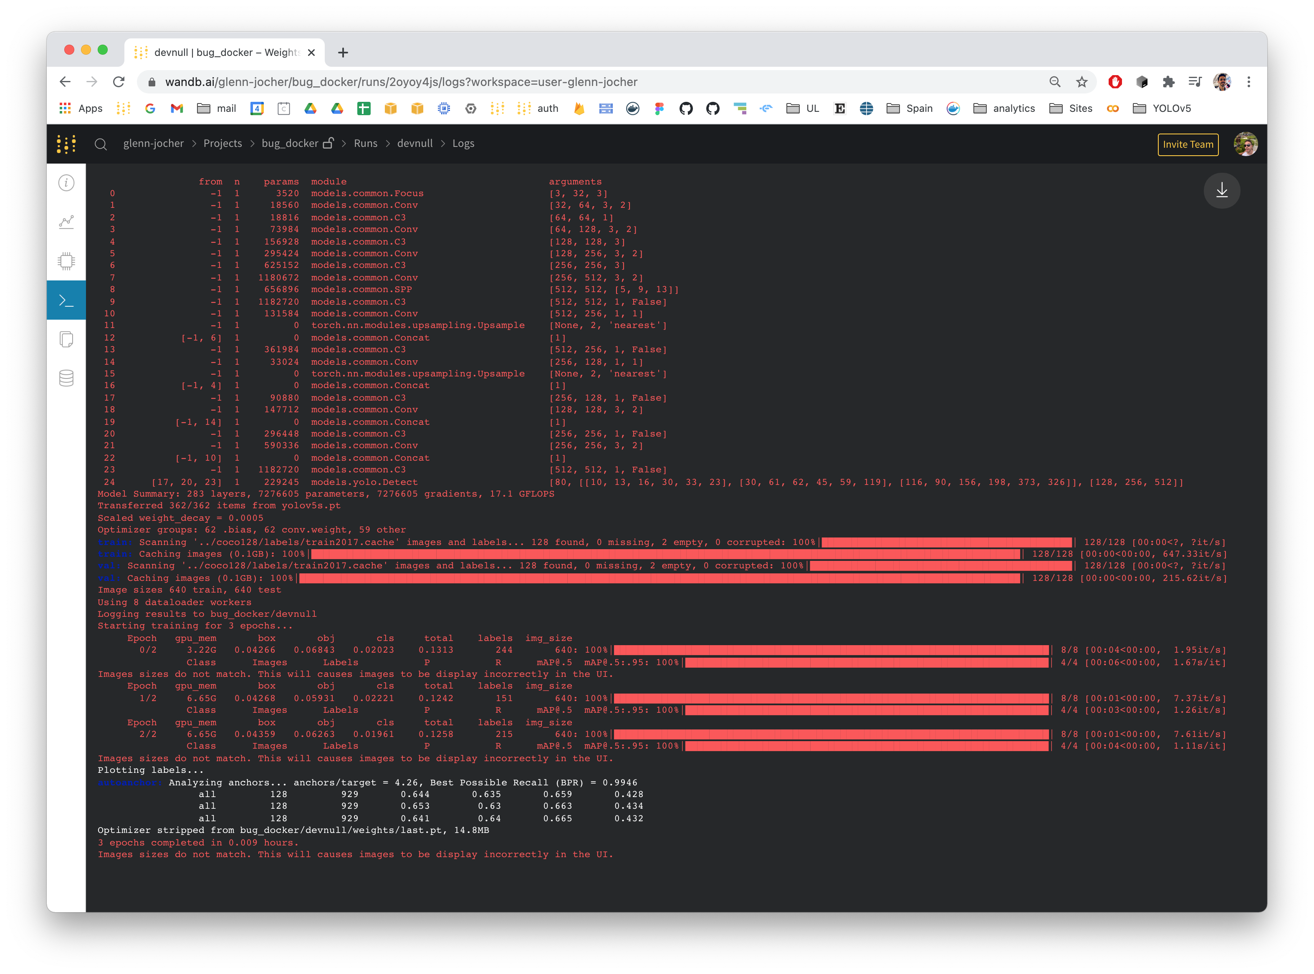Image resolution: width=1314 pixels, height=974 pixels.
Task: Open the mail bookmarks folder
Action: tap(216, 109)
